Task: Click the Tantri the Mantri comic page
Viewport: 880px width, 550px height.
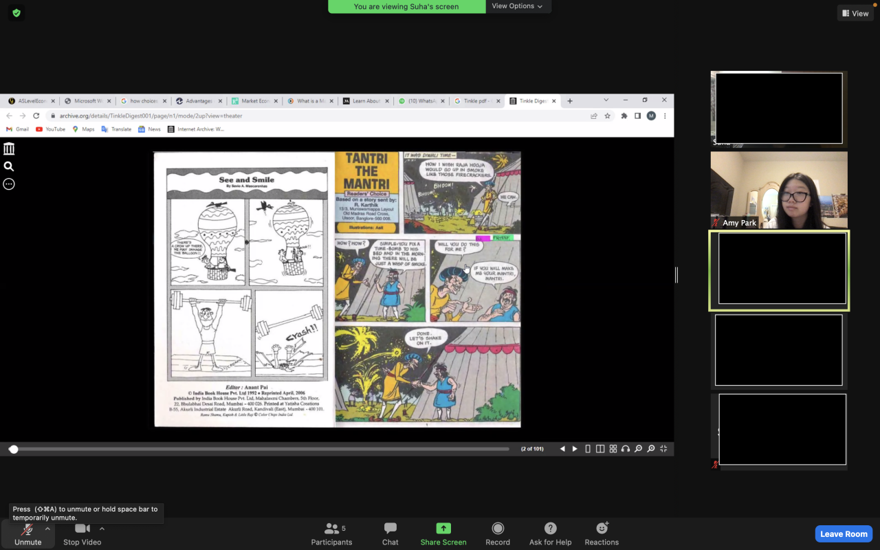Action: tap(428, 289)
